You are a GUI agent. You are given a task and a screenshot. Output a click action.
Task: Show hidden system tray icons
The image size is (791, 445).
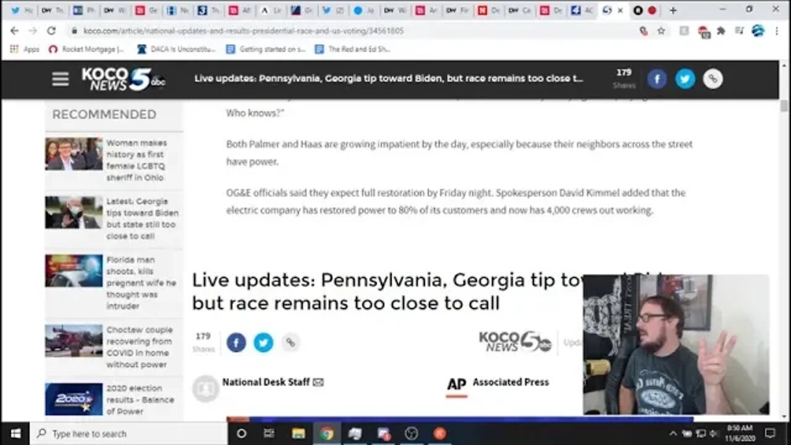(x=673, y=433)
